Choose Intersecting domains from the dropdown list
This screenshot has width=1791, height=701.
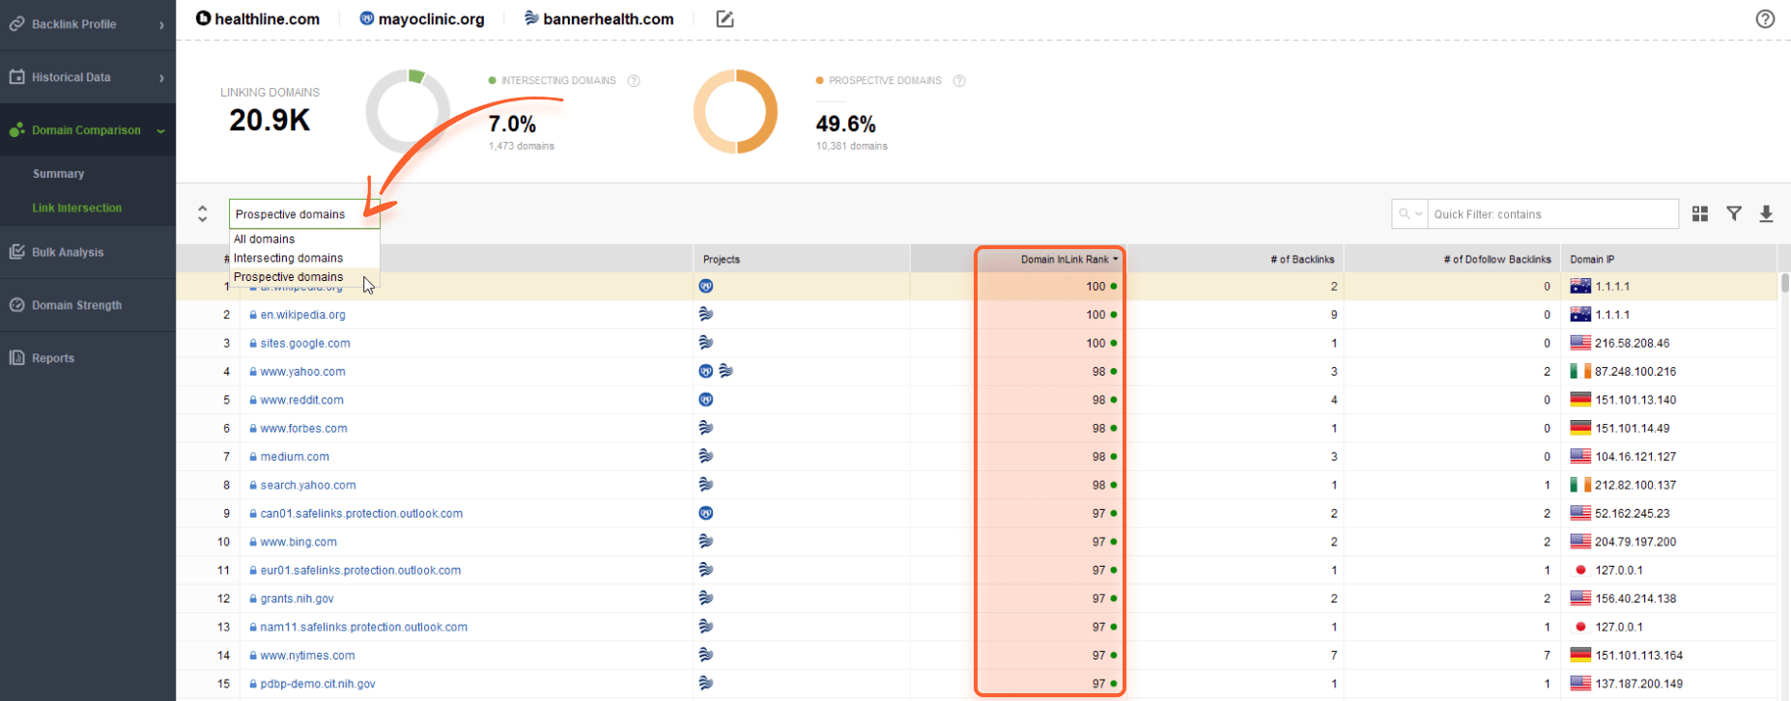click(304, 258)
